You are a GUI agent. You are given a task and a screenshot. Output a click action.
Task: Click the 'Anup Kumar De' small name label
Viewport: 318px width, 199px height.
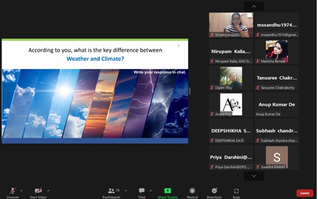pos(268,114)
